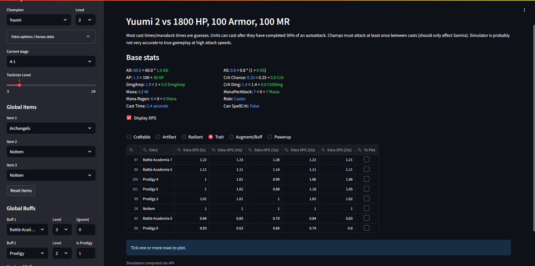
Task: Tick To Plot for Prodigy 4
Action: (366, 179)
